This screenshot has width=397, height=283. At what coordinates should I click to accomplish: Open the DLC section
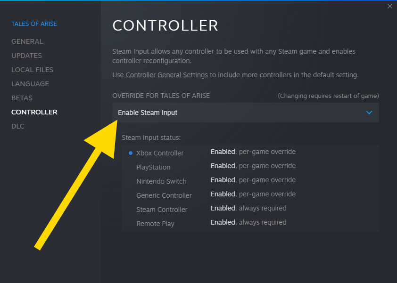18,126
